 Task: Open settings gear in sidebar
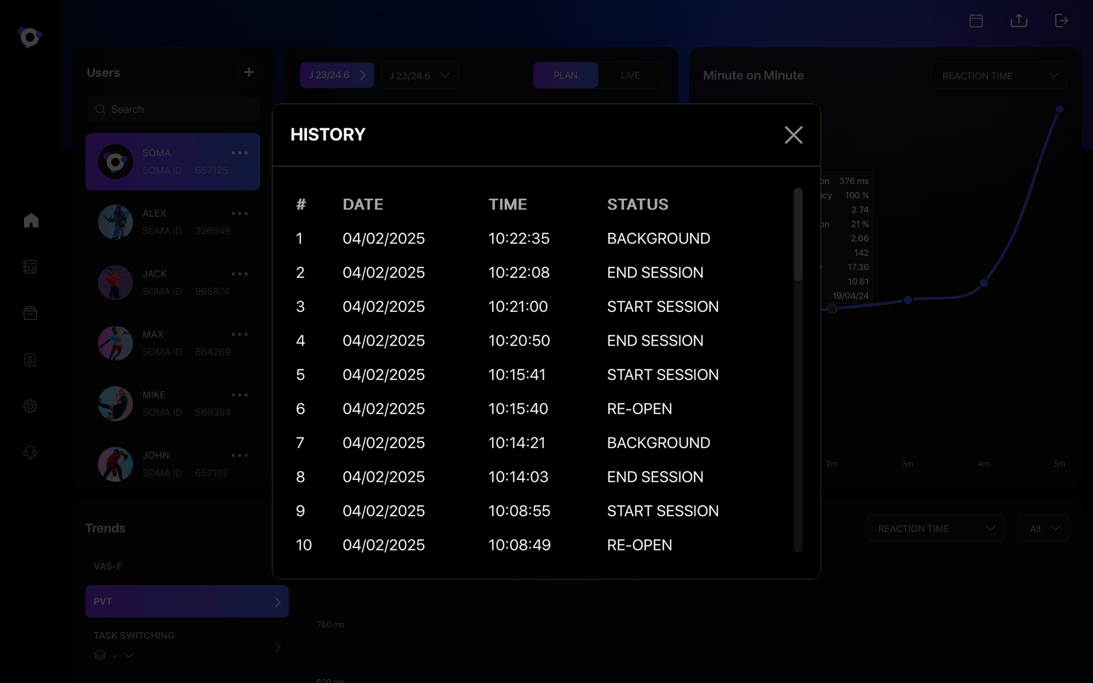coord(30,406)
